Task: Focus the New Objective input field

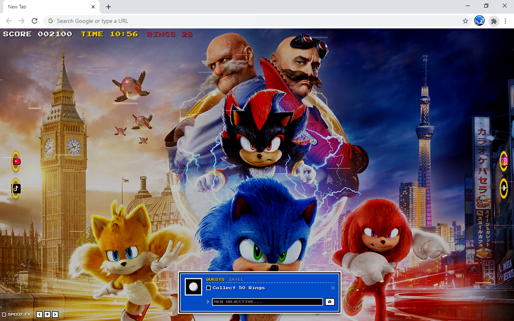Action: pos(267,302)
